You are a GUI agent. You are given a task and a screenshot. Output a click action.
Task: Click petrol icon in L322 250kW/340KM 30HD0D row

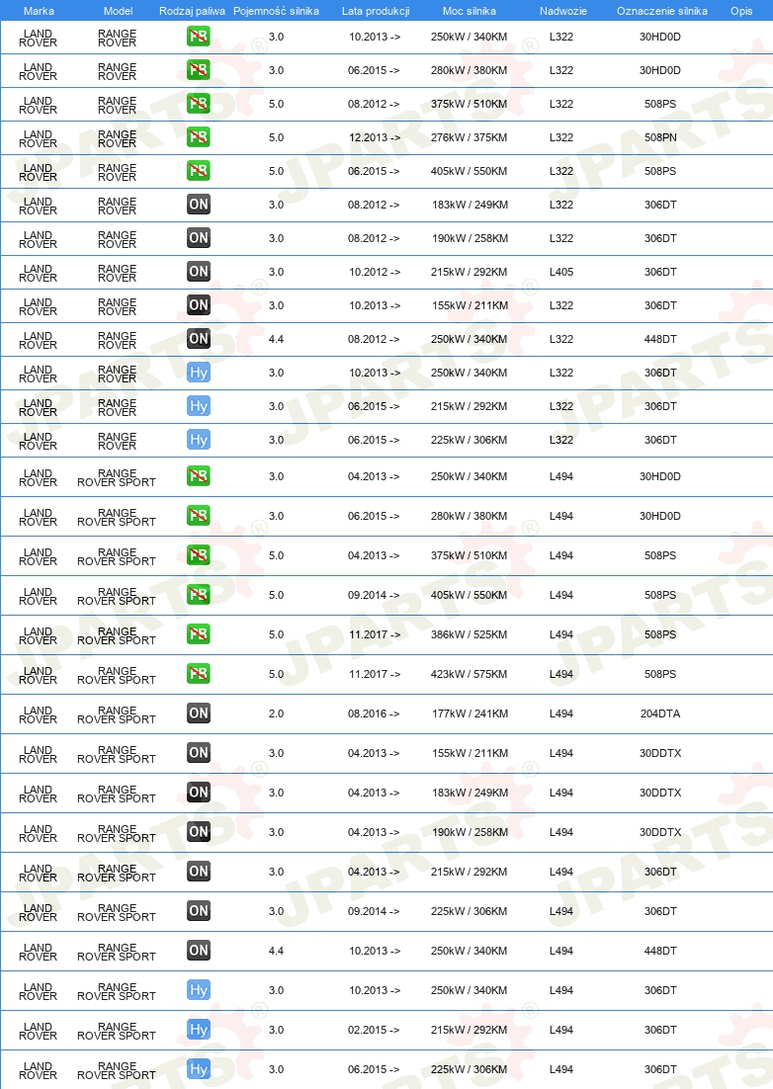pyautogui.click(x=199, y=37)
